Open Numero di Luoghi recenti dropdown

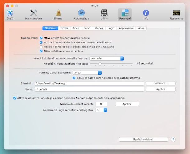(101, 110)
